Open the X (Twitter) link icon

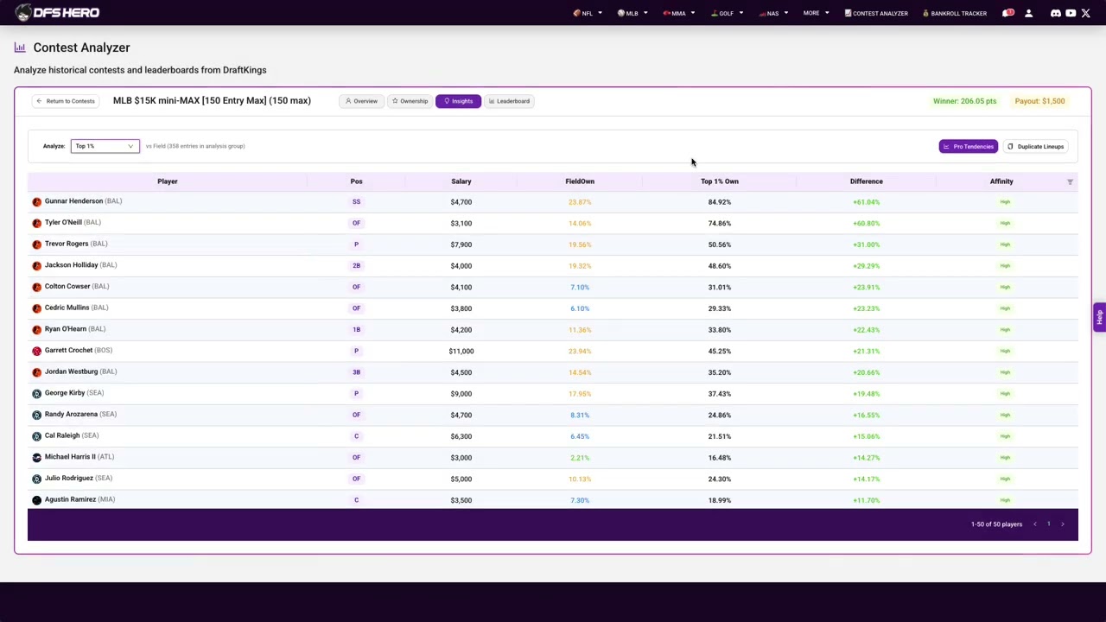pos(1086,13)
